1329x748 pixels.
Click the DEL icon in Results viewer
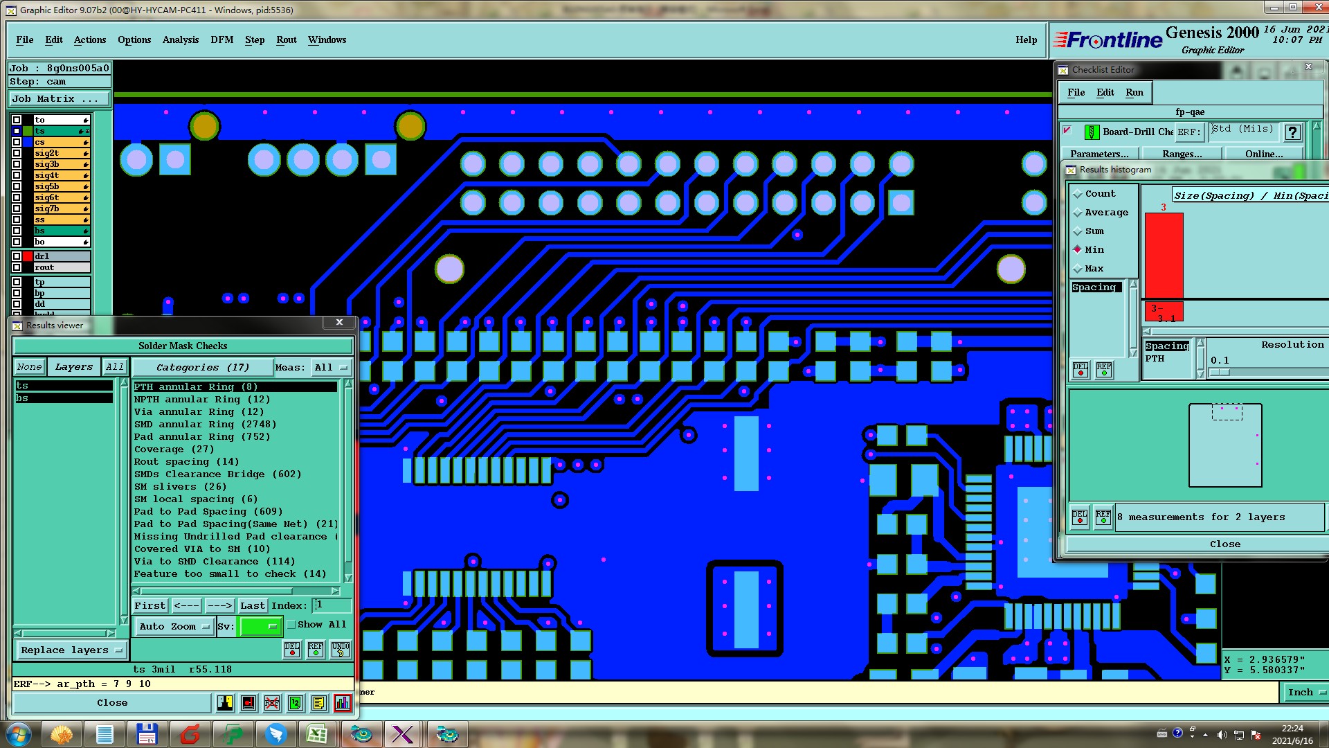[292, 650]
